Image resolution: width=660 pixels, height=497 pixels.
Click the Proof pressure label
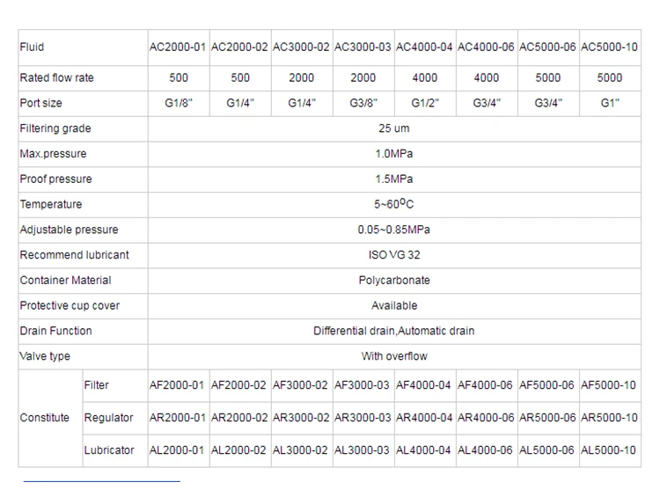56,179
